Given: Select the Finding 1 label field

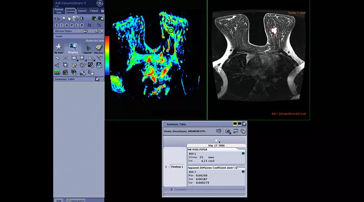Looking at the screenshot, I should pos(177,167).
